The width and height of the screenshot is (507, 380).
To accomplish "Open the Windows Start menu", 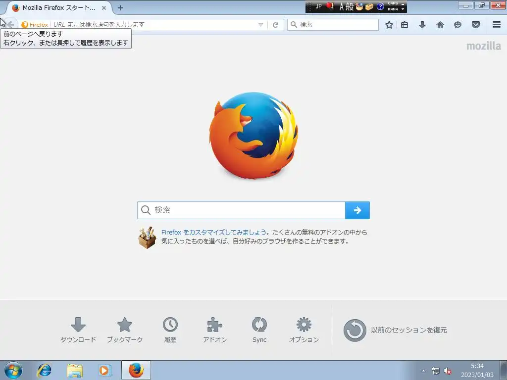I will click(x=13, y=370).
